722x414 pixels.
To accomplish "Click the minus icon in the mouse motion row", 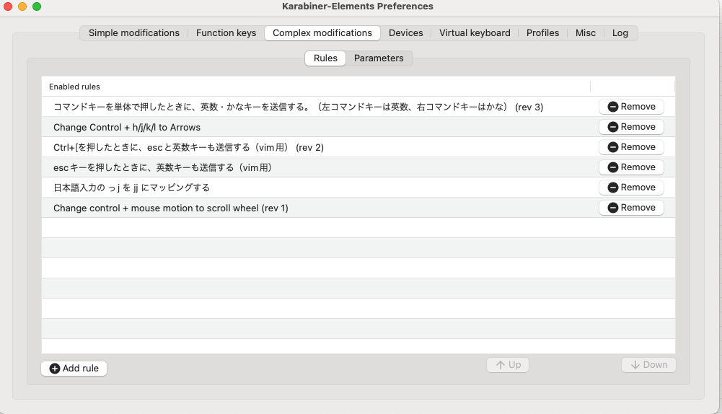I will [613, 208].
